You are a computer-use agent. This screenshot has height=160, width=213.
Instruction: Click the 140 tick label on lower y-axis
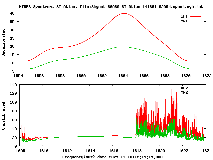[x=13, y=85]
